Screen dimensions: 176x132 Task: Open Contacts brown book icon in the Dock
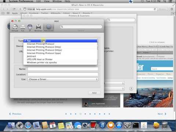point(44,125)
